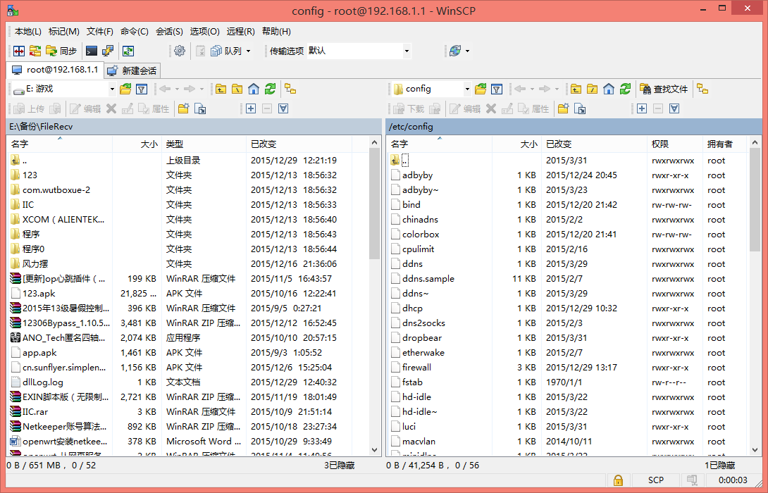Toggle the local panel file filter icon

[x=142, y=89]
